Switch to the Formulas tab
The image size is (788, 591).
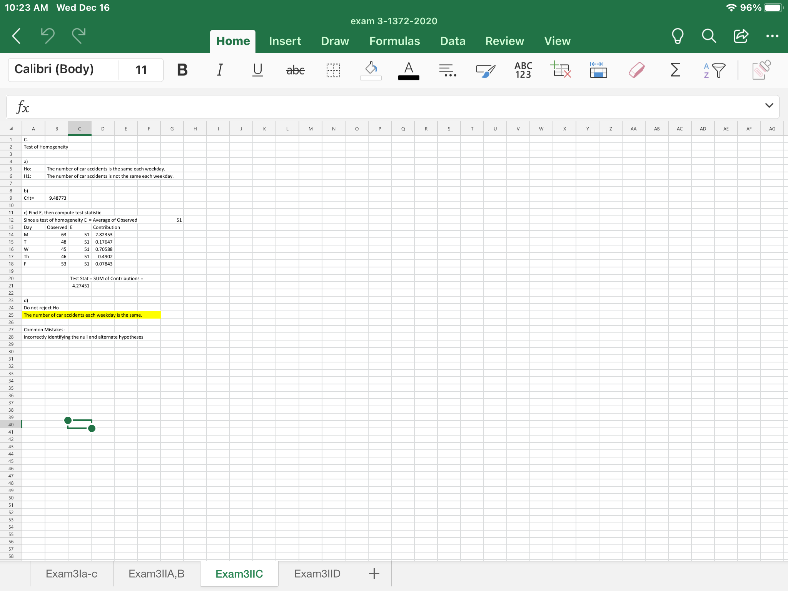click(x=394, y=41)
